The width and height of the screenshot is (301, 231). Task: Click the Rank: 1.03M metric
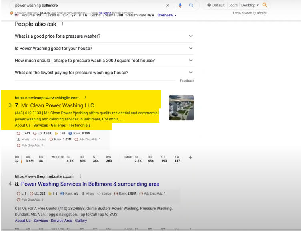tap(60, 139)
